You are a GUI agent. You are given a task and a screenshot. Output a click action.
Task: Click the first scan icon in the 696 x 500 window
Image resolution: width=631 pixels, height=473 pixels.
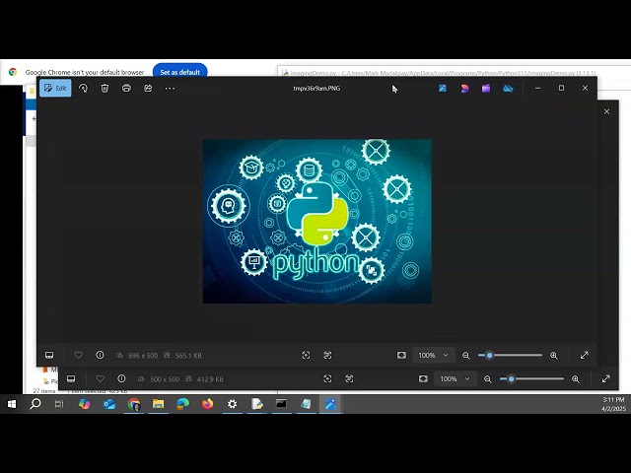pos(306,355)
